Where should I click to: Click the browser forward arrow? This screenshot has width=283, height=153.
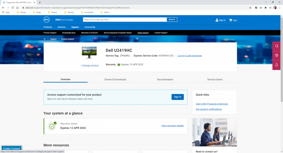point(8,8)
